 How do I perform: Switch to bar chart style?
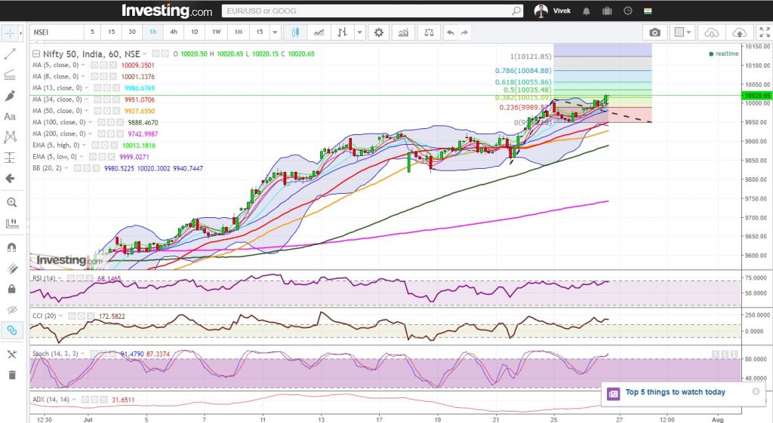(x=342, y=32)
